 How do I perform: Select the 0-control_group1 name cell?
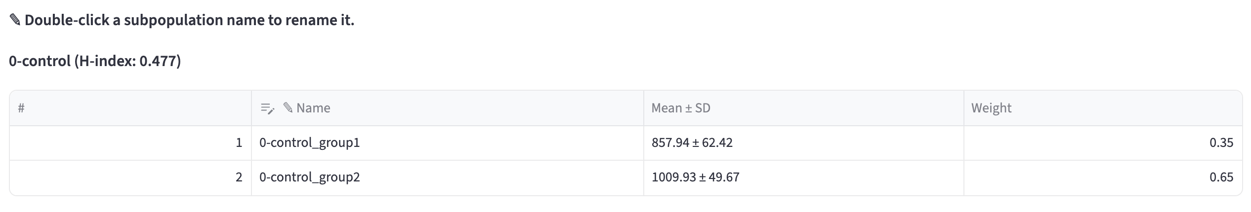[x=448, y=143]
